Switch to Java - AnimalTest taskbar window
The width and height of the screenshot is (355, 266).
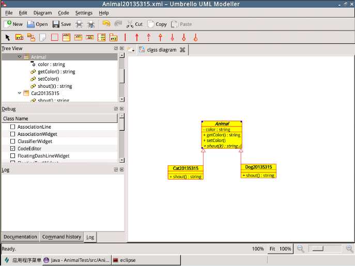77,260
